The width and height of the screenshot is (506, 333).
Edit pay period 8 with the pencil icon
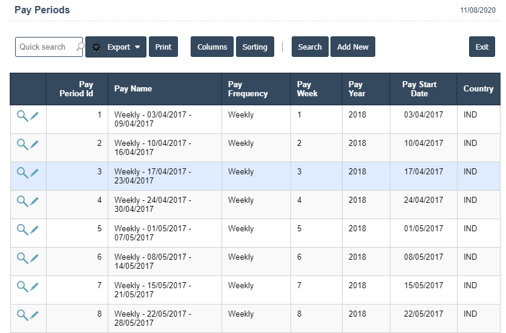[x=34, y=315]
